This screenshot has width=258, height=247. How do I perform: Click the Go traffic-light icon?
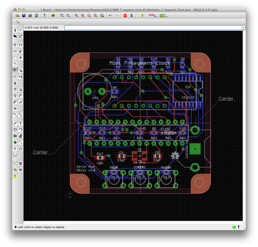point(131,16)
